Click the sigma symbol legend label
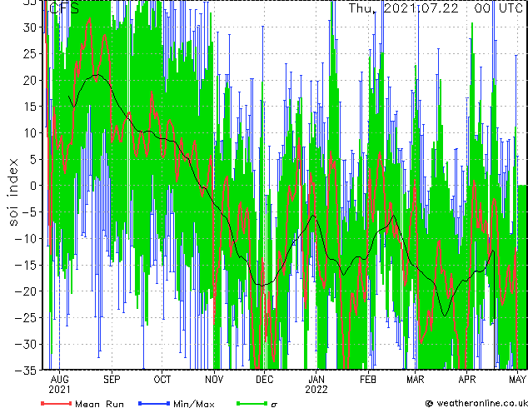The height and width of the screenshot is (408, 528). 274,405
